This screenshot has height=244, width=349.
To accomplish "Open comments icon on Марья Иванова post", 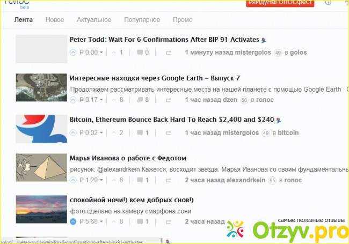I will (x=140, y=180).
